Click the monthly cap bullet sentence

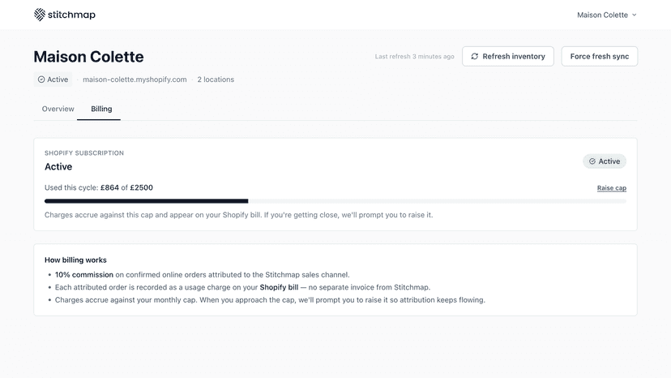(x=270, y=300)
